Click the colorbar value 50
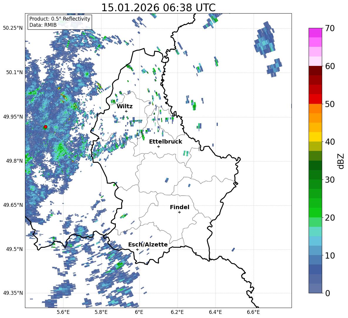This screenshot has width=348, height=318. [x=330, y=104]
